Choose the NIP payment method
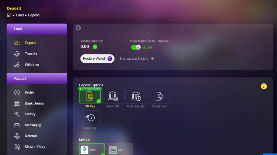277x155 pixels. [x=120, y=150]
